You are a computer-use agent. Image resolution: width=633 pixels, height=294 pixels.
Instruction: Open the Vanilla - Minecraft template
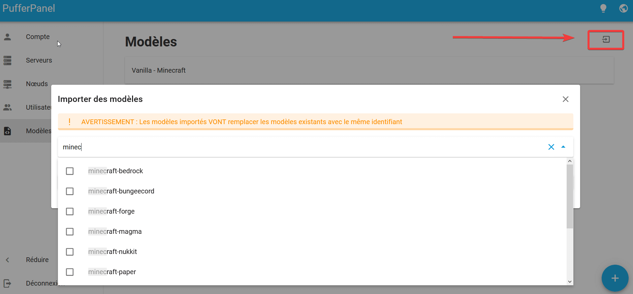(369, 70)
